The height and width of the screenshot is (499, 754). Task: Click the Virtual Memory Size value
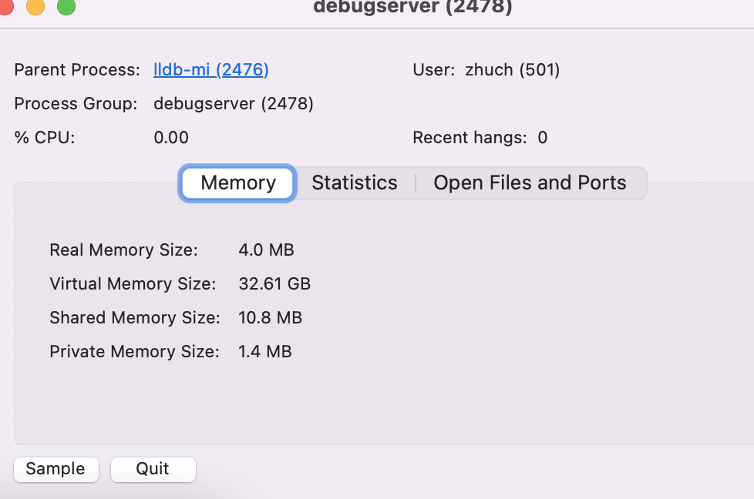point(274,283)
